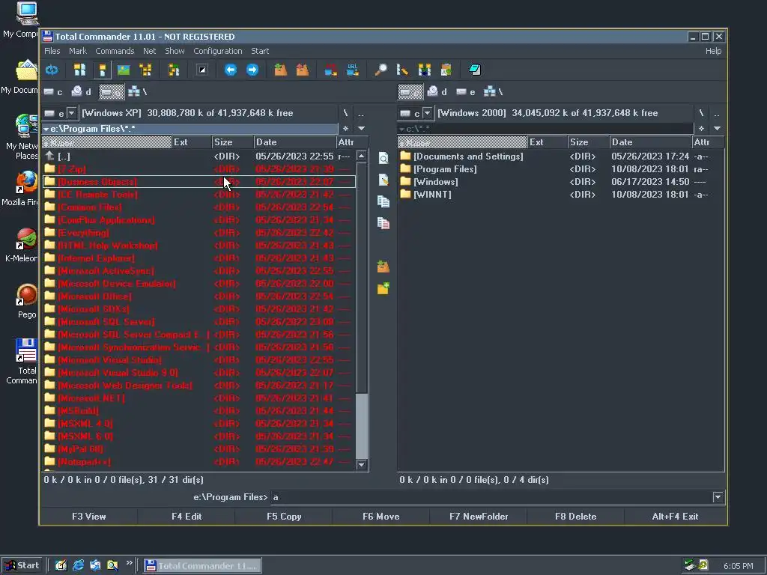
Task: Open Synchronize Directories toolbar icon
Action: [x=424, y=70]
